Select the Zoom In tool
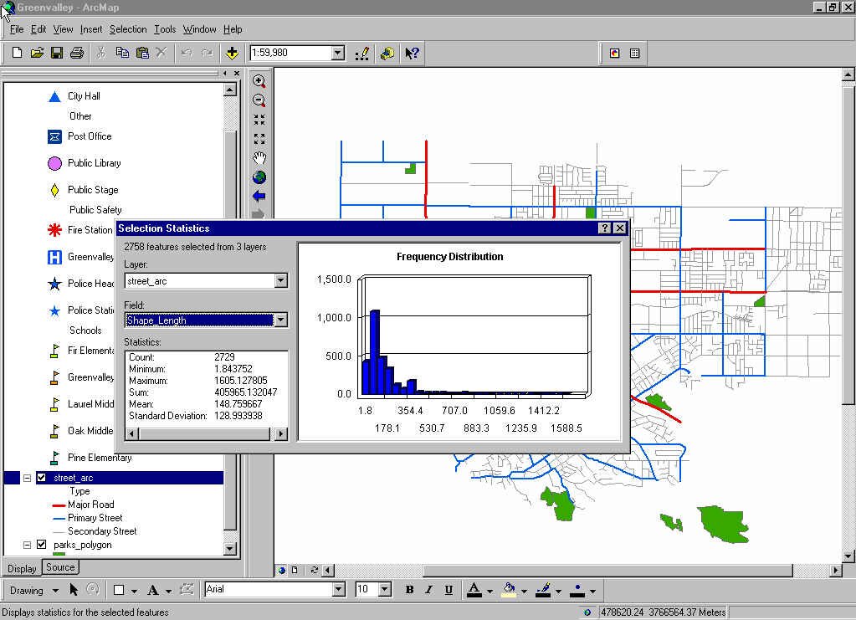The height and width of the screenshot is (620, 856). [x=259, y=81]
